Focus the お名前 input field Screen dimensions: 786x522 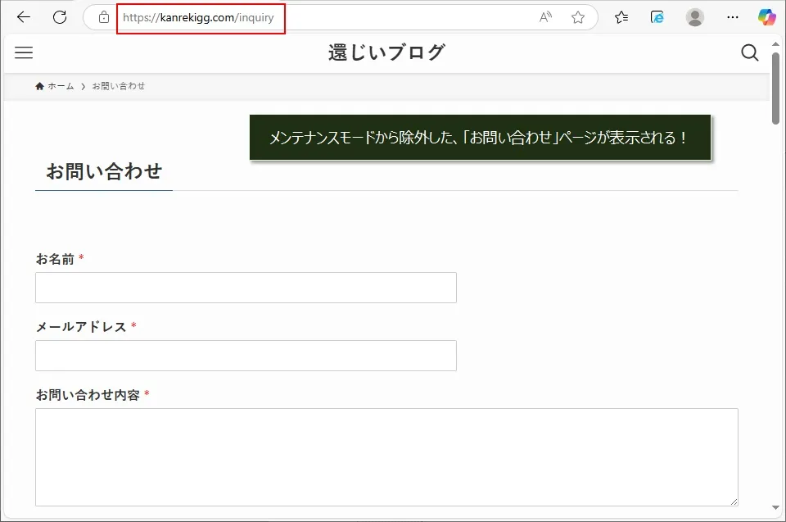[246, 288]
